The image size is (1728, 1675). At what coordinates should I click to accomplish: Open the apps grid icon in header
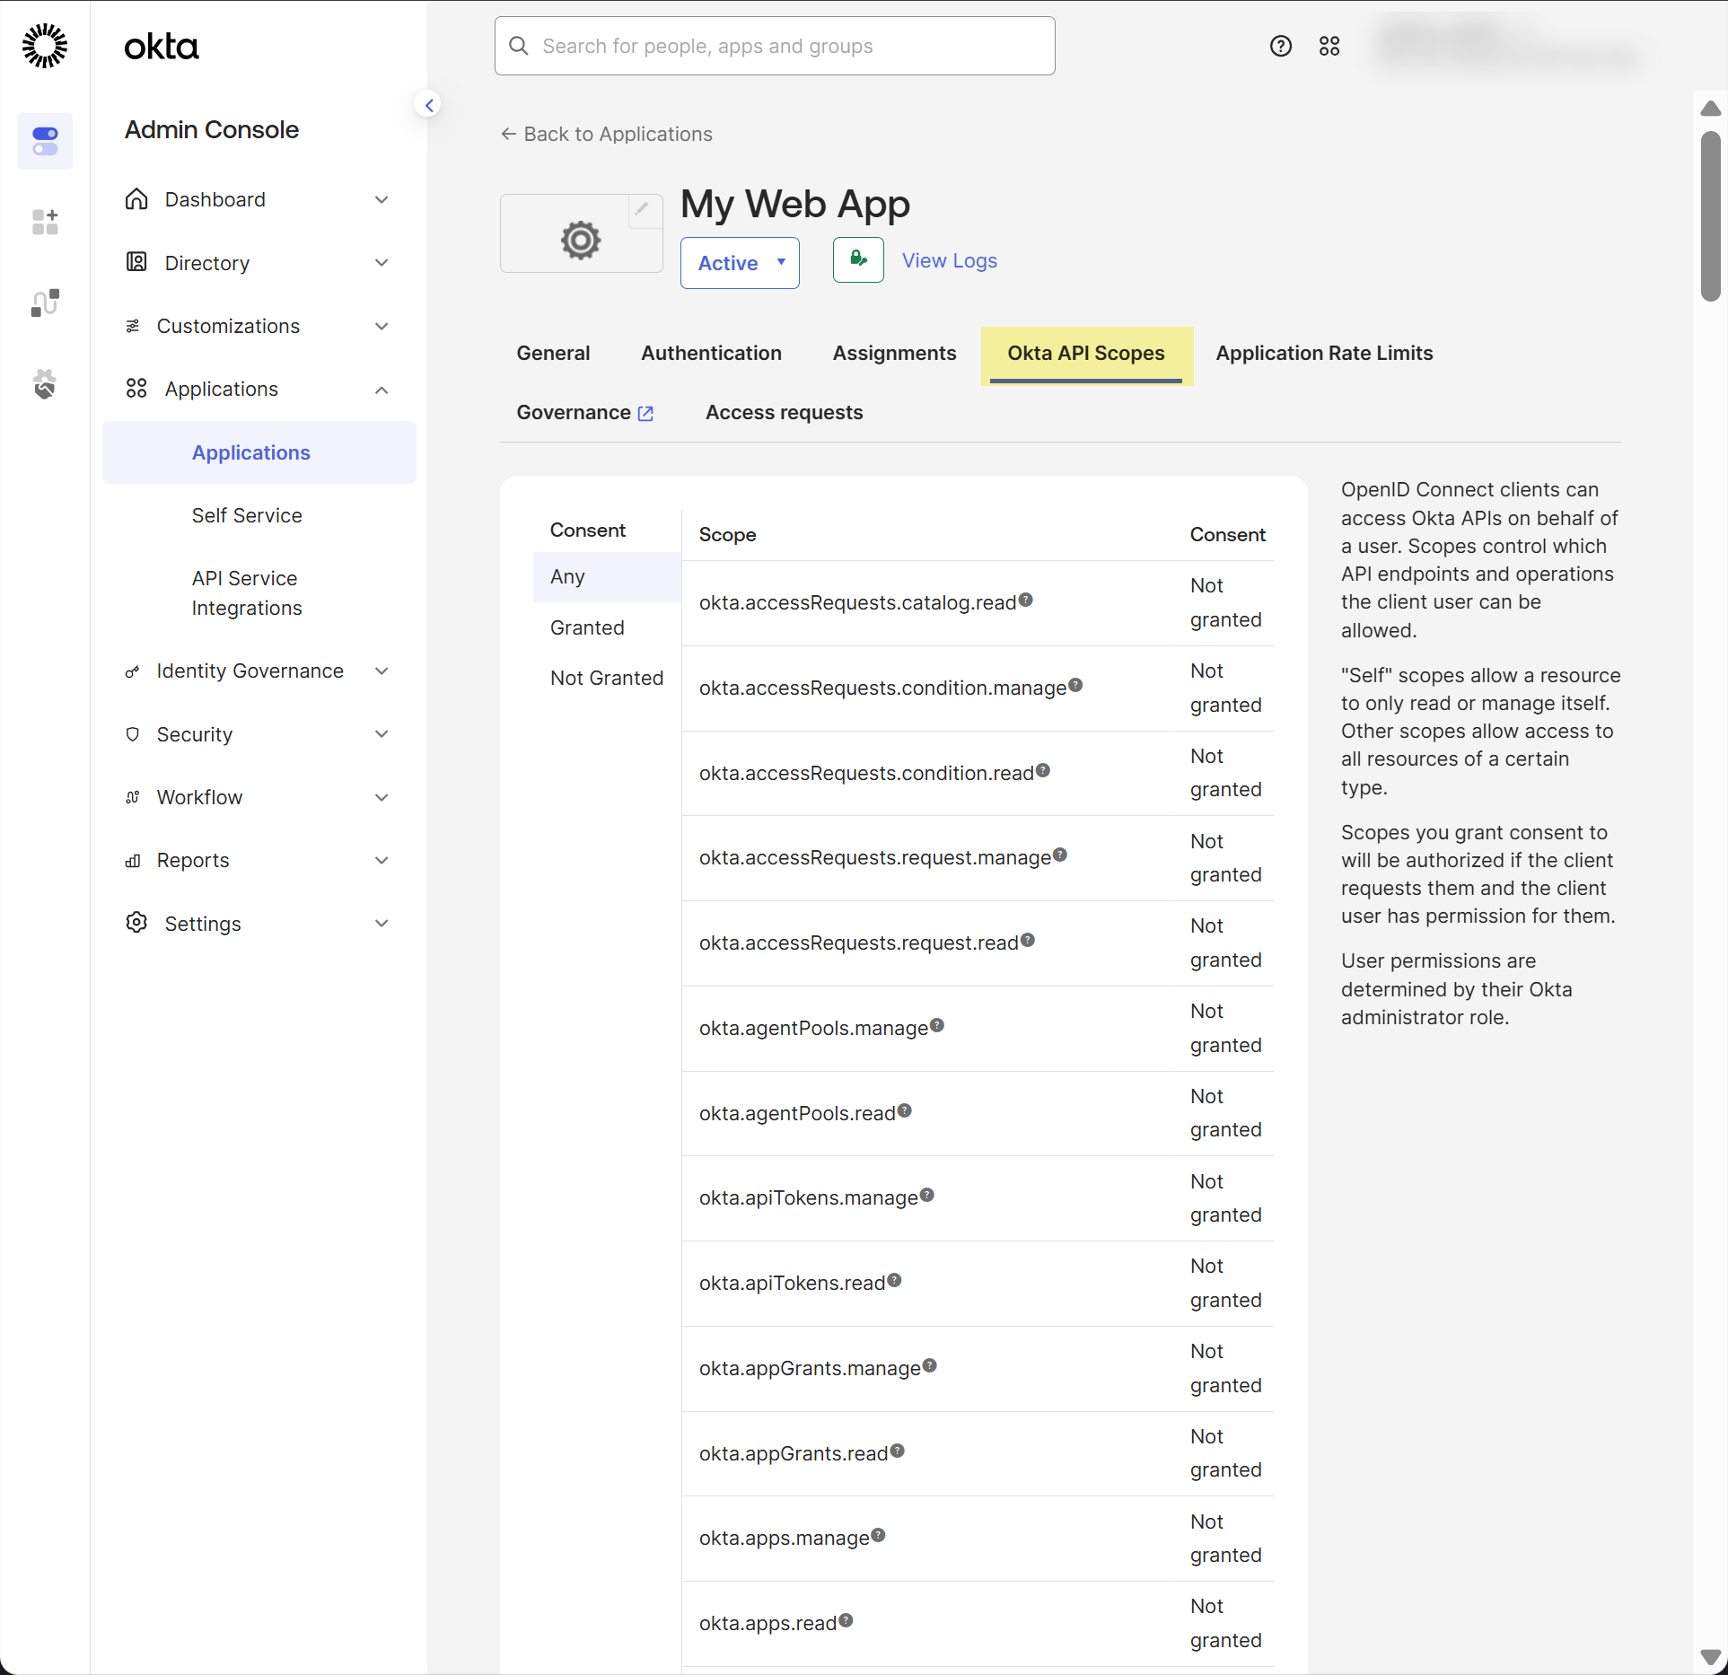pyautogui.click(x=1329, y=46)
